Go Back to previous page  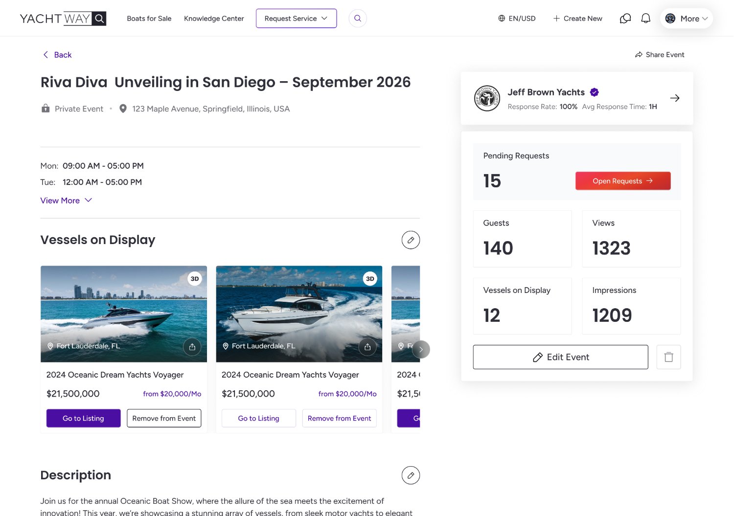point(57,55)
